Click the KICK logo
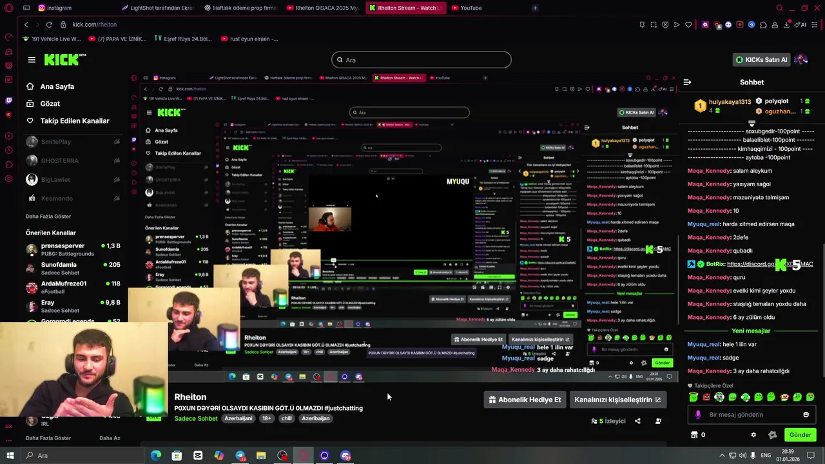The height and width of the screenshot is (464, 825). pos(64,60)
